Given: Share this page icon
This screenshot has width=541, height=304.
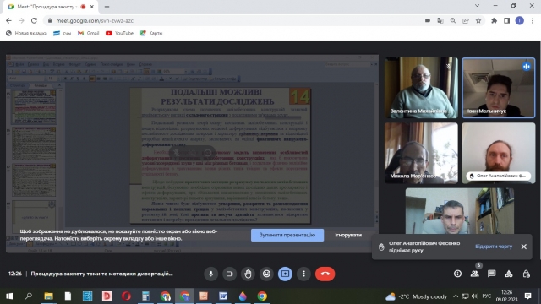Looking at the screenshot, I should pyautogui.click(x=466, y=20).
